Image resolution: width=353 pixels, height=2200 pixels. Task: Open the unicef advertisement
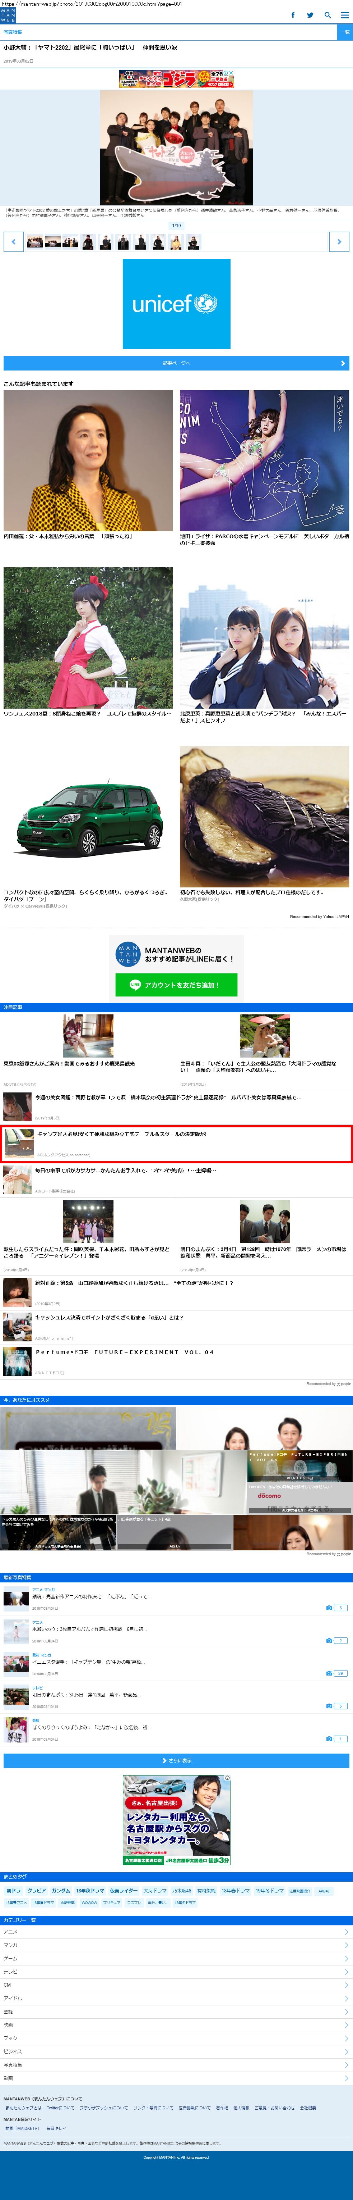(177, 303)
